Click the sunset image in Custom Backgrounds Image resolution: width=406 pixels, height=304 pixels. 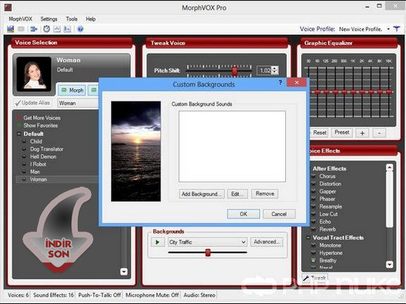click(136, 151)
